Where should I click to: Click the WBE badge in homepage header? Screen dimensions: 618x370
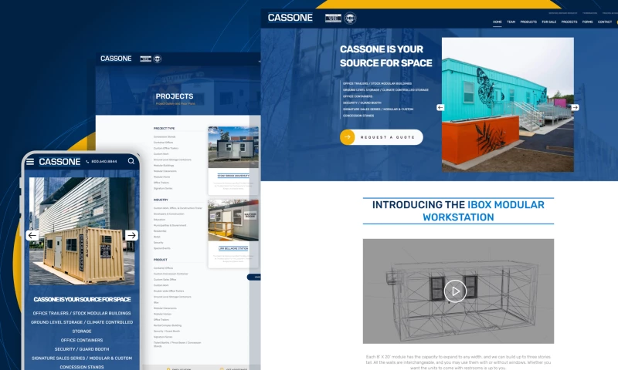point(333,18)
